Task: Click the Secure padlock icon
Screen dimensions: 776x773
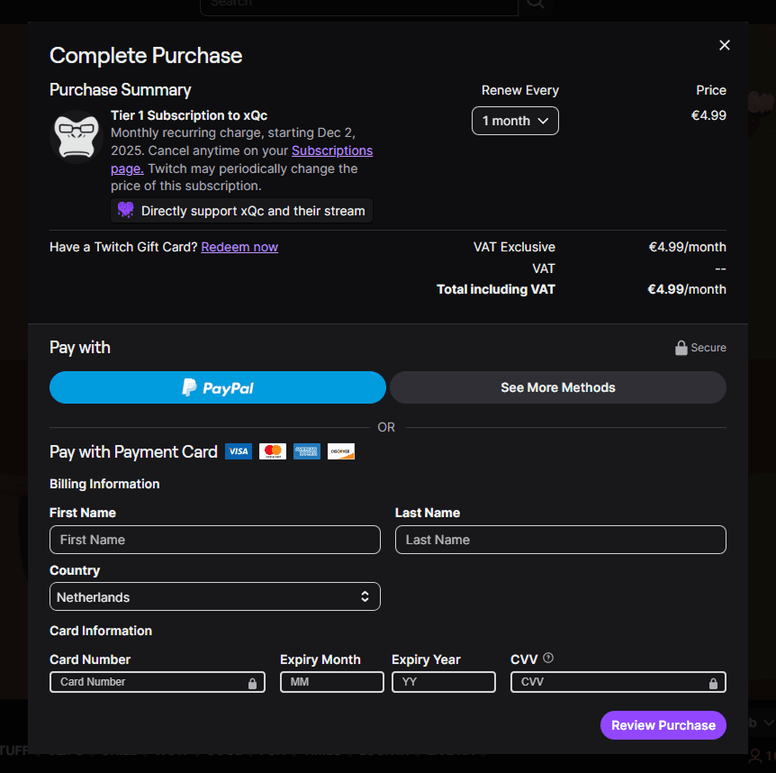Action: click(x=681, y=348)
